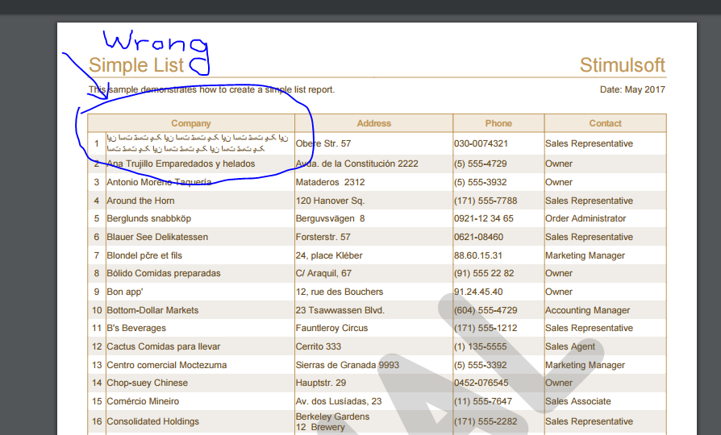This screenshot has height=435, width=721.
Task: Click the phone number '0921-12 34 65'
Action: point(484,218)
